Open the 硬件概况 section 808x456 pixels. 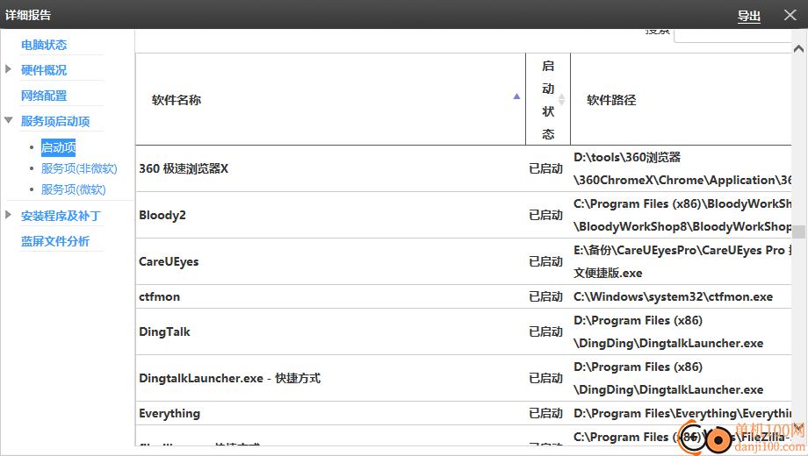click(44, 70)
